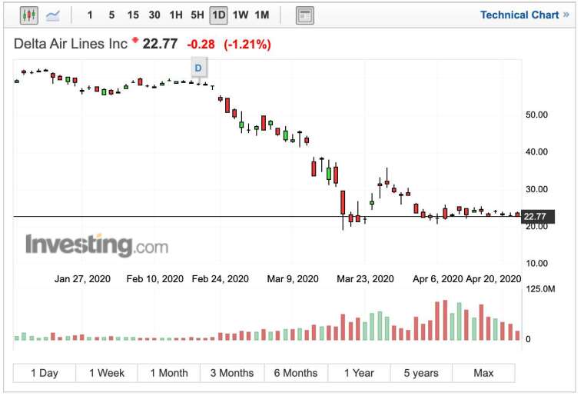Switch to the area line chart icon
The width and height of the screenshot is (584, 396).
[52, 15]
